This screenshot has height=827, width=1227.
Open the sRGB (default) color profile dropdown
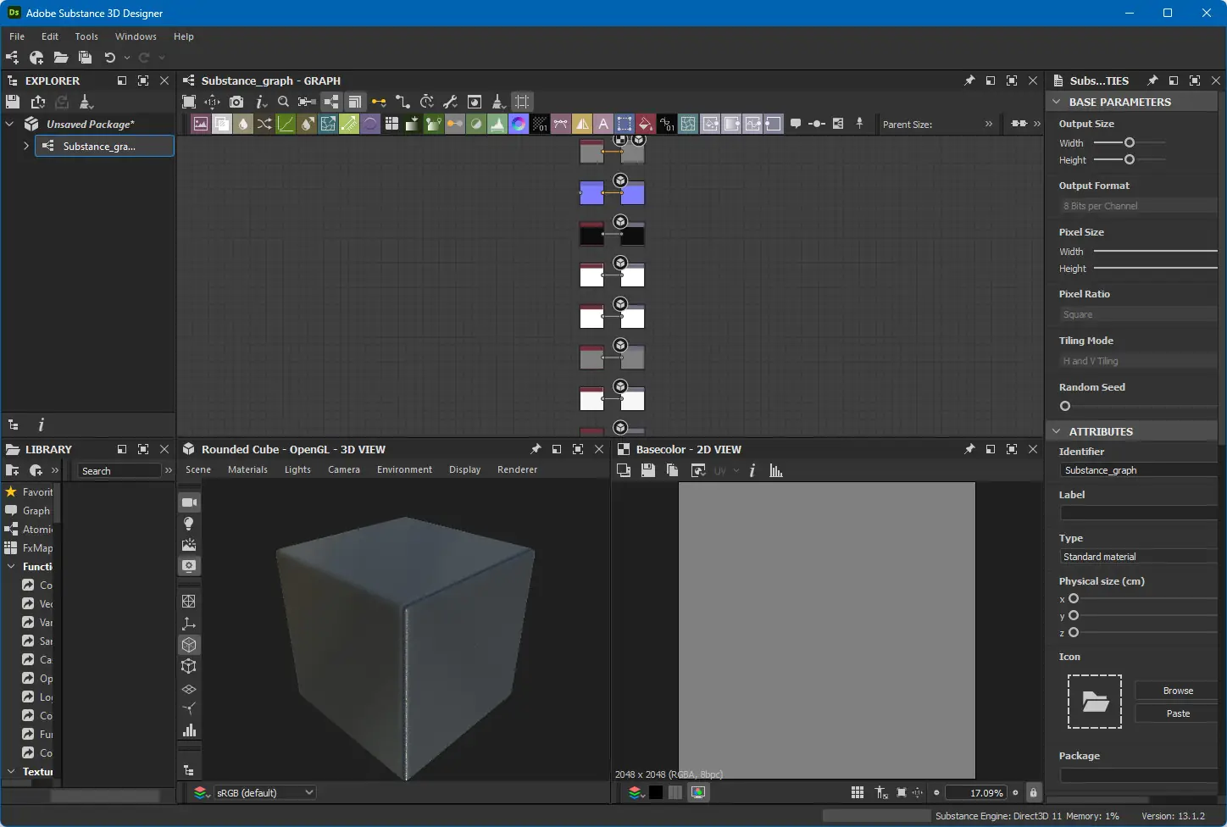(x=265, y=793)
